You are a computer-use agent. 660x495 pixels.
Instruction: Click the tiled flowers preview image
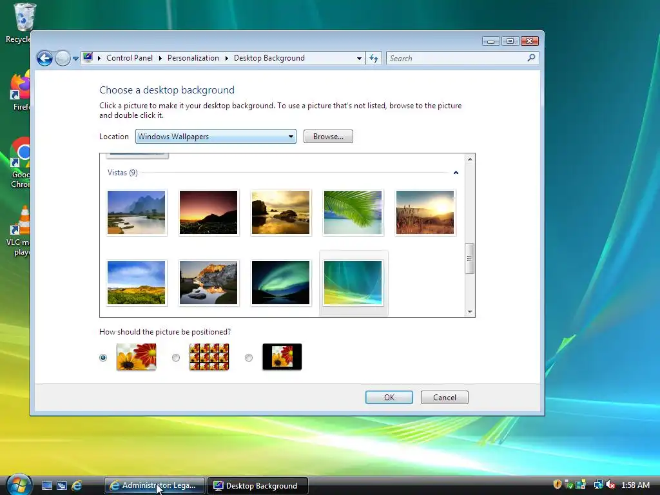click(x=209, y=357)
